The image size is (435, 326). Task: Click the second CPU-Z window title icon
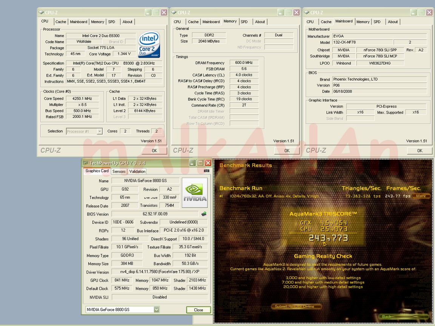[174, 12]
